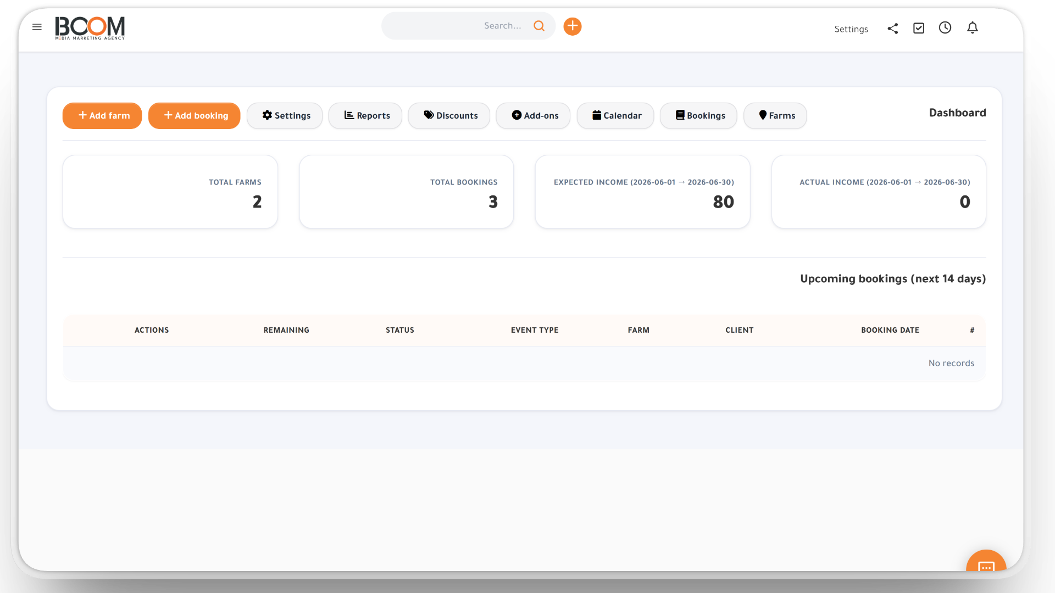Focus the Search input field
Screen dimensions: 1055x593
[468, 26]
